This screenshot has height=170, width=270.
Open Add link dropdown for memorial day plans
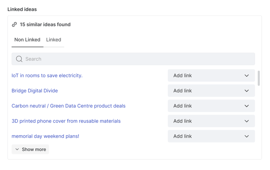tap(211, 136)
